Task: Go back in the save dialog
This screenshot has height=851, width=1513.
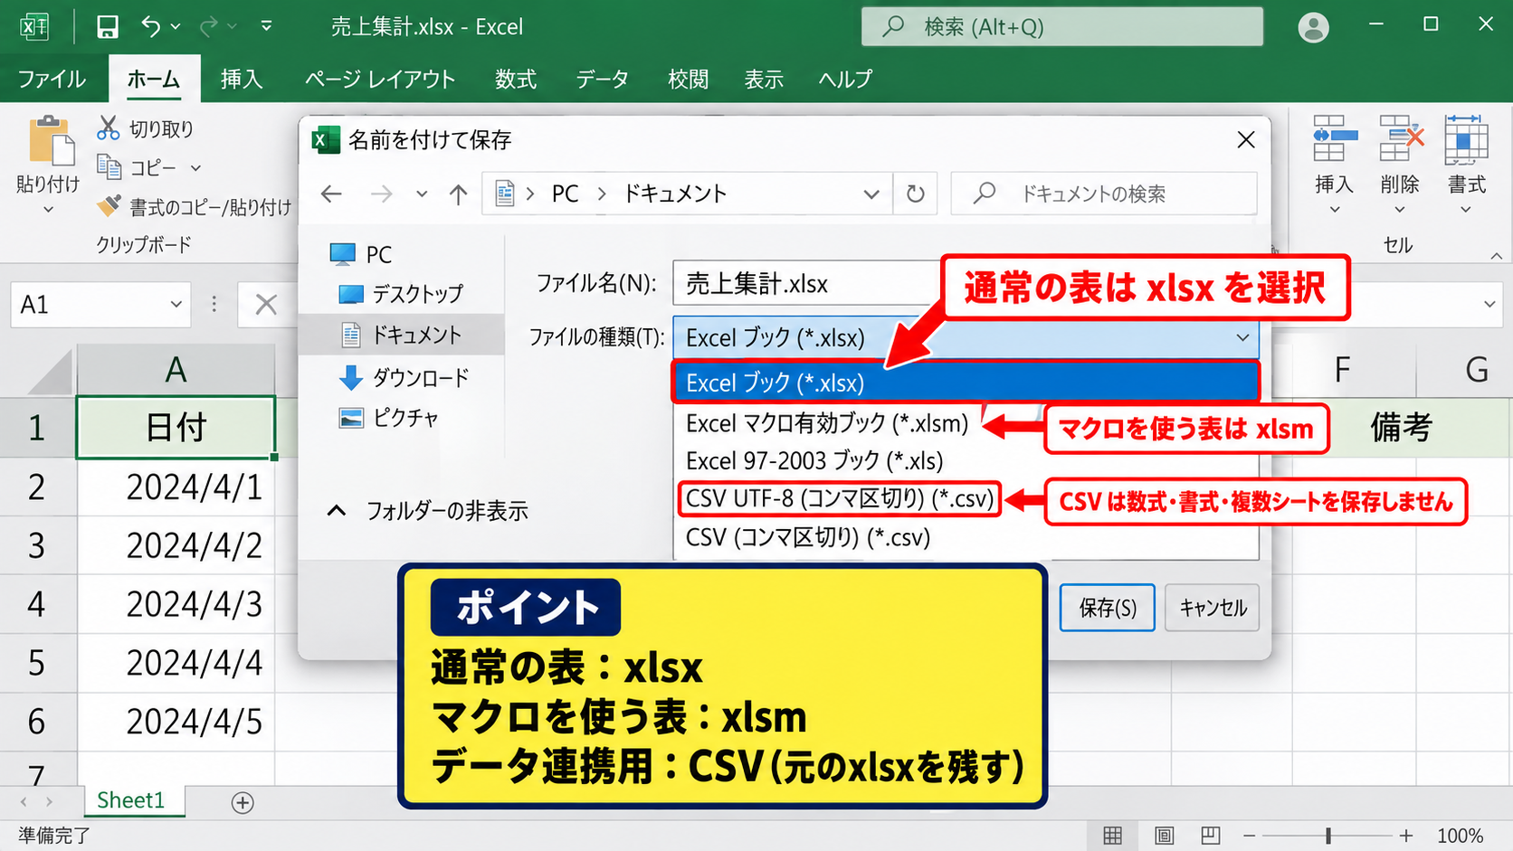Action: (x=331, y=194)
